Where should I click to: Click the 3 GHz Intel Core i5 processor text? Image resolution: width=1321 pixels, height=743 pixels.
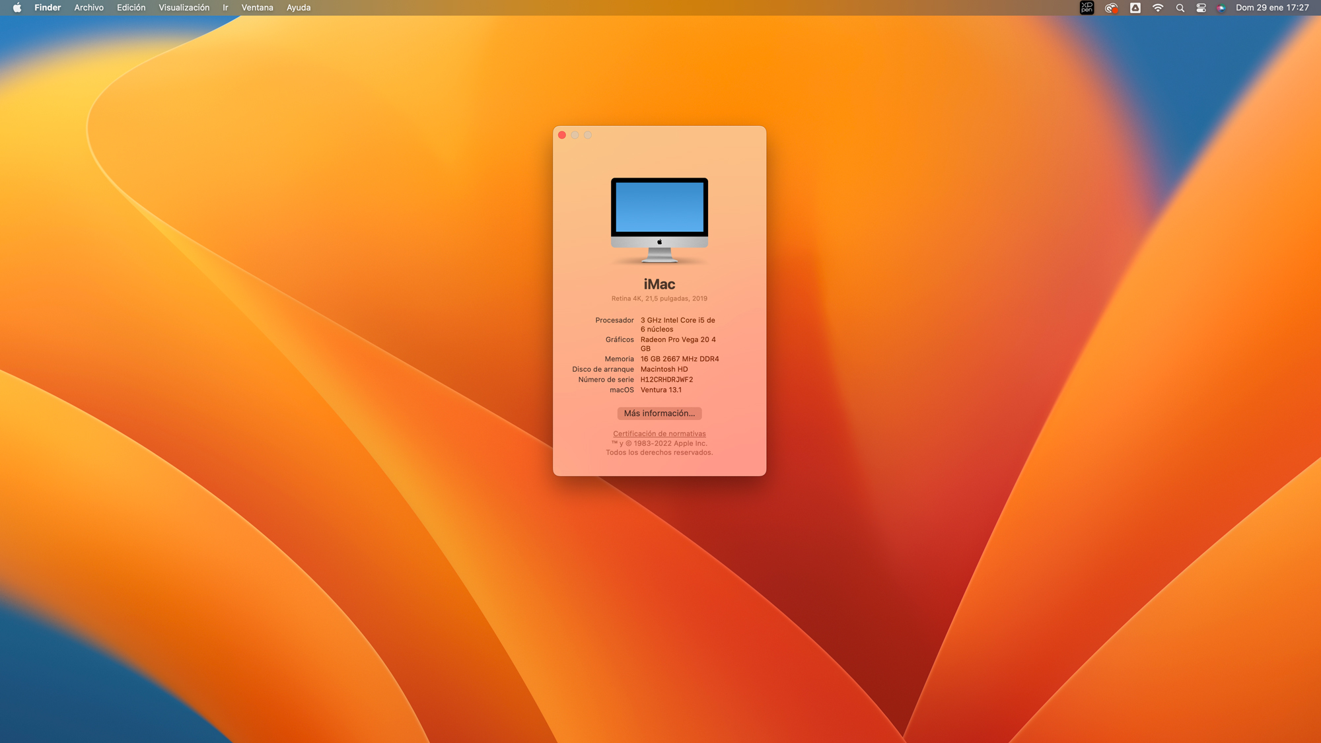click(x=678, y=325)
